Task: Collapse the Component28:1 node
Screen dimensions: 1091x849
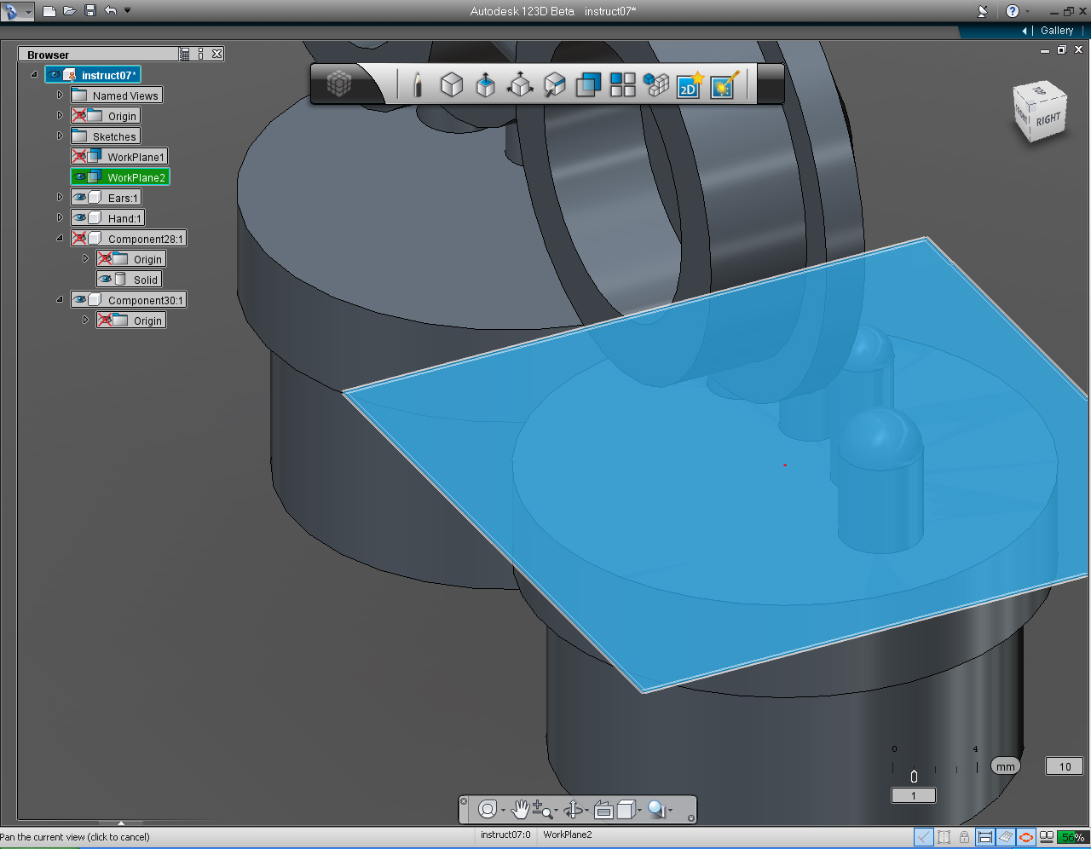Action: (x=60, y=238)
